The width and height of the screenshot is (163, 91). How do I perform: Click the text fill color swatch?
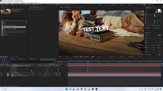click(x=159, y=10)
